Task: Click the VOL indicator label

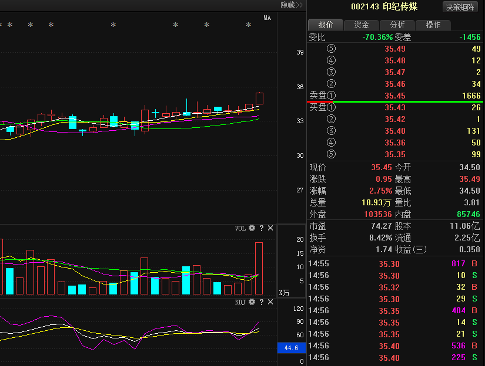Action: tap(240, 228)
